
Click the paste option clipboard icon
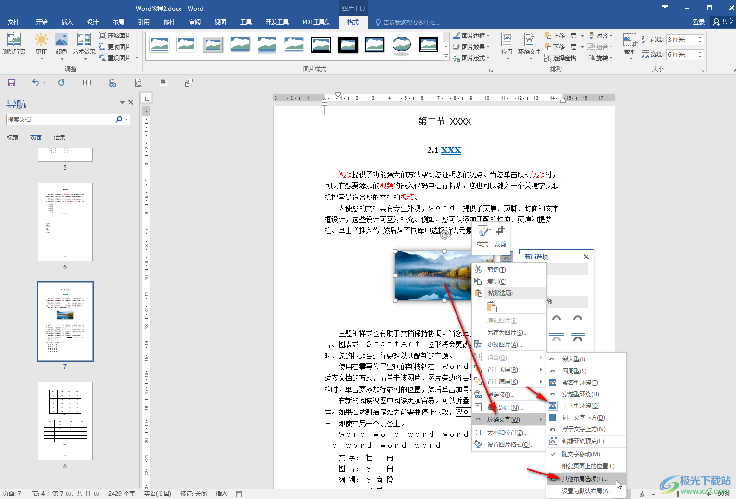pos(492,307)
